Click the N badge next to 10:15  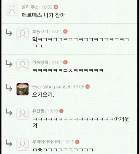[x=77, y=142]
